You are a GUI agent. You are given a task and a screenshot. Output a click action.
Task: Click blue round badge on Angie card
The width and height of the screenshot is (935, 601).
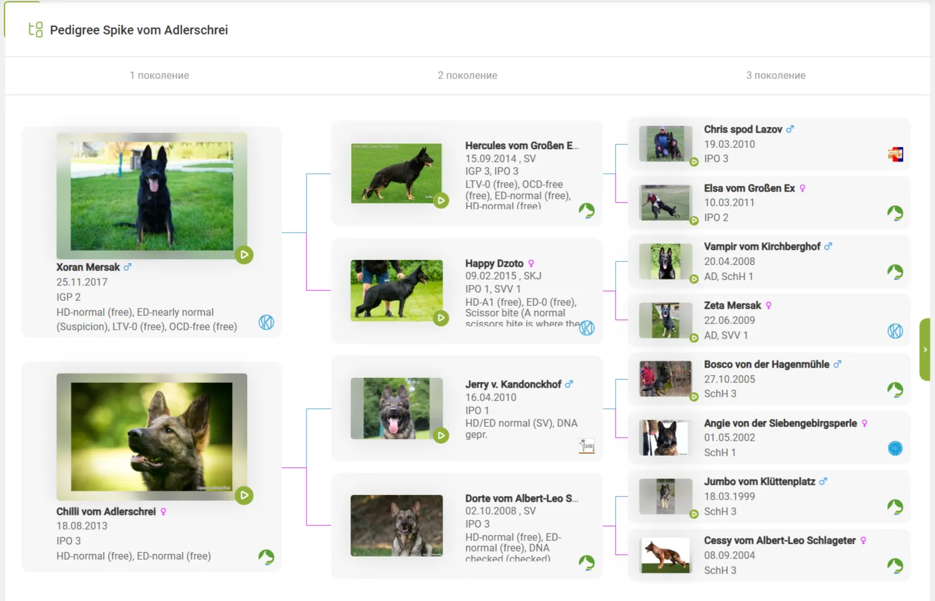coord(895,448)
